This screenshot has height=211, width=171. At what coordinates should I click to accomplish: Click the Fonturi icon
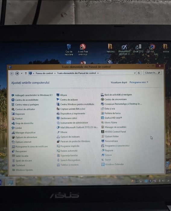point(13,119)
